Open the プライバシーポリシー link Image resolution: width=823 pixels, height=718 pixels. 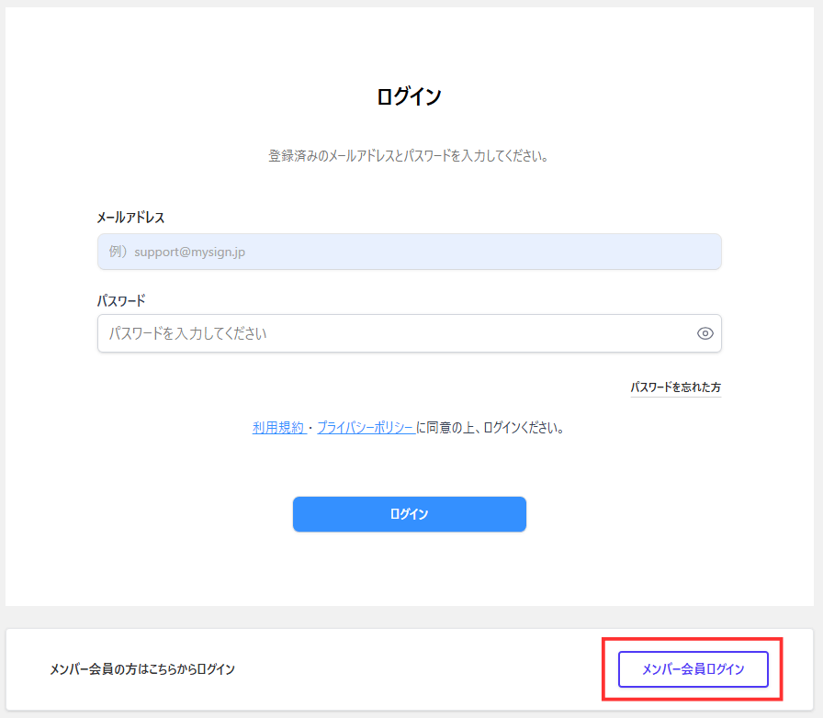pos(366,428)
